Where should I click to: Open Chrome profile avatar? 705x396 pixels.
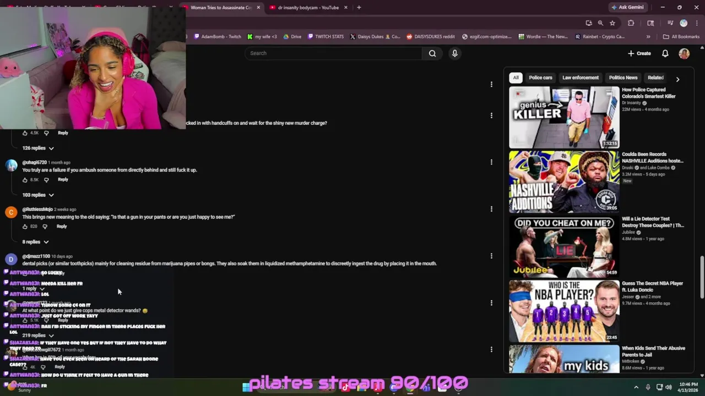(x=684, y=23)
